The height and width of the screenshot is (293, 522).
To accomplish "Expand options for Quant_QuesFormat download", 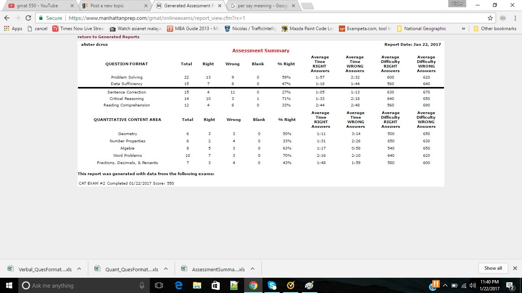I will (166, 269).
